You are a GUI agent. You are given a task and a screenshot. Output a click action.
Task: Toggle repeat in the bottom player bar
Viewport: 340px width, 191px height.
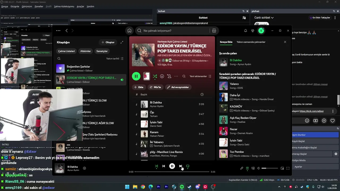click(x=188, y=166)
